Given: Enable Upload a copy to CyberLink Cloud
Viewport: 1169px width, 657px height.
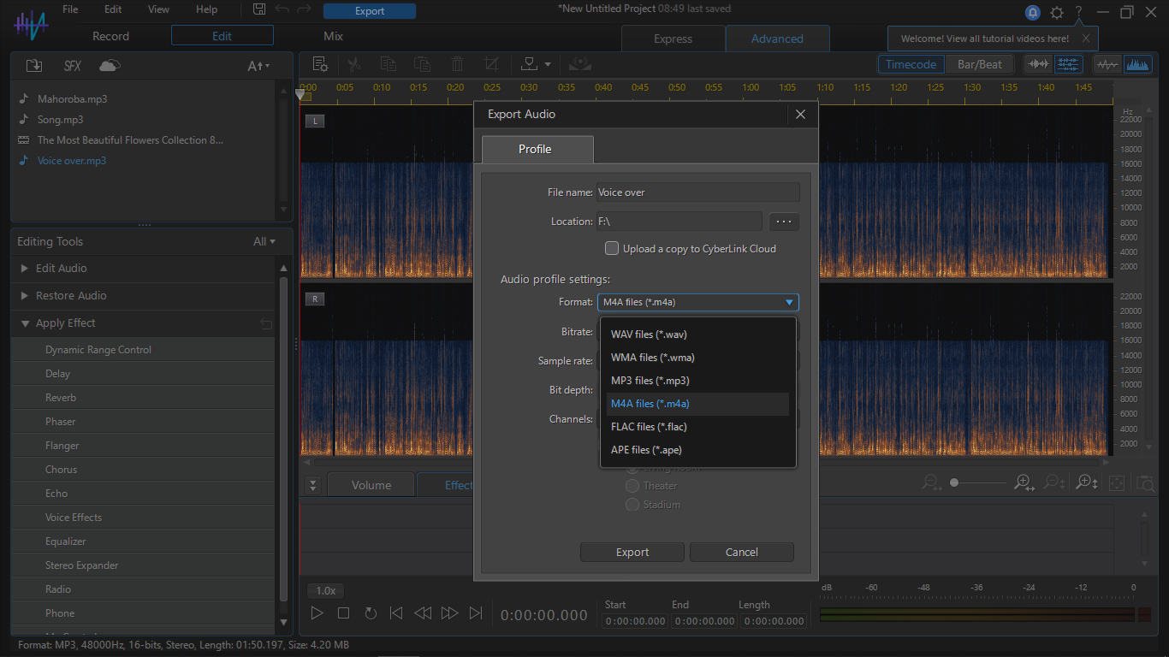Looking at the screenshot, I should tap(612, 249).
